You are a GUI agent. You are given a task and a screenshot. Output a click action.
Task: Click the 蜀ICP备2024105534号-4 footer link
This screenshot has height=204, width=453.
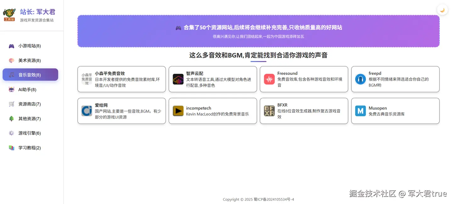274,199
